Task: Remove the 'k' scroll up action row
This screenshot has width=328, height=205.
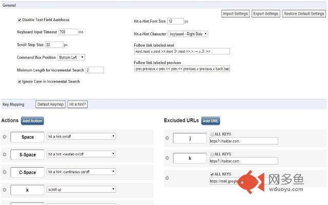Action: [5, 190]
